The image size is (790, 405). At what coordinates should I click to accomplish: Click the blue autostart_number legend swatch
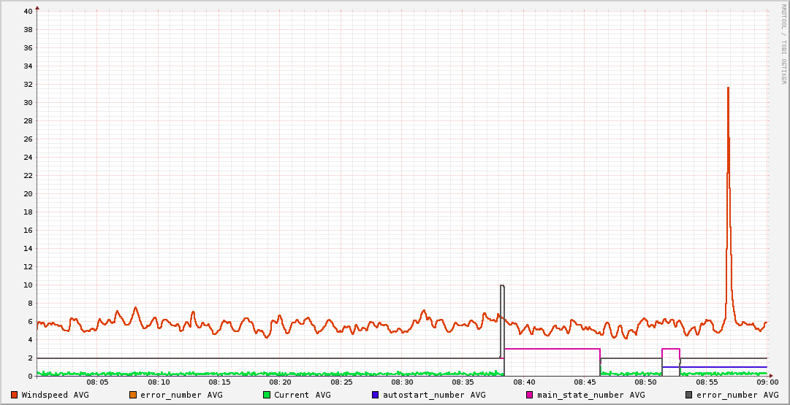pos(376,395)
